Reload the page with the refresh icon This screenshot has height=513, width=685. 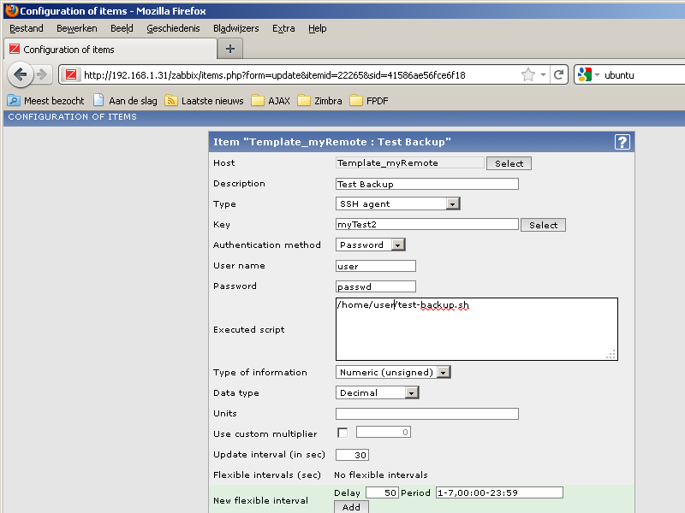[559, 74]
